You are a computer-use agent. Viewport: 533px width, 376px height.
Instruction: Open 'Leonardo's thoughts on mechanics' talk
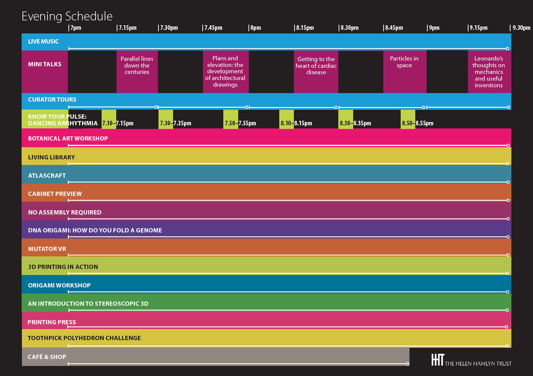coord(489,72)
